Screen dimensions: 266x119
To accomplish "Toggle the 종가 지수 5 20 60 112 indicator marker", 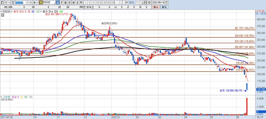I will point(12,11).
